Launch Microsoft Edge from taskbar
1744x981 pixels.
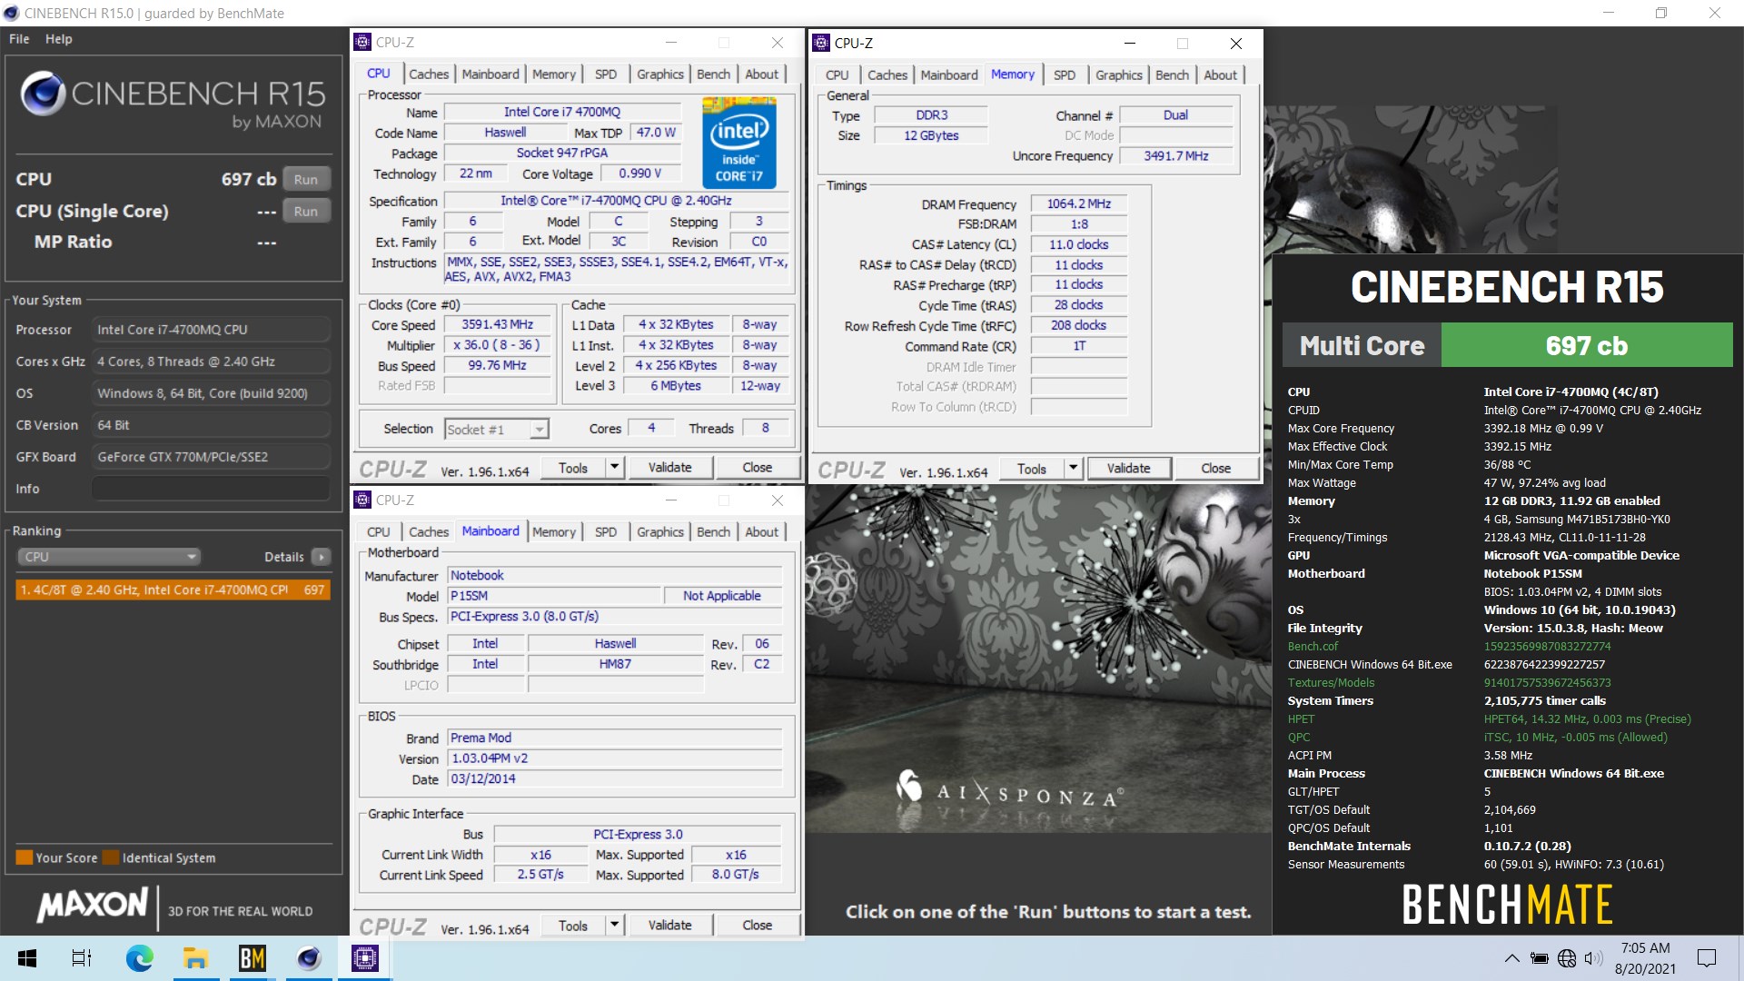coord(139,958)
